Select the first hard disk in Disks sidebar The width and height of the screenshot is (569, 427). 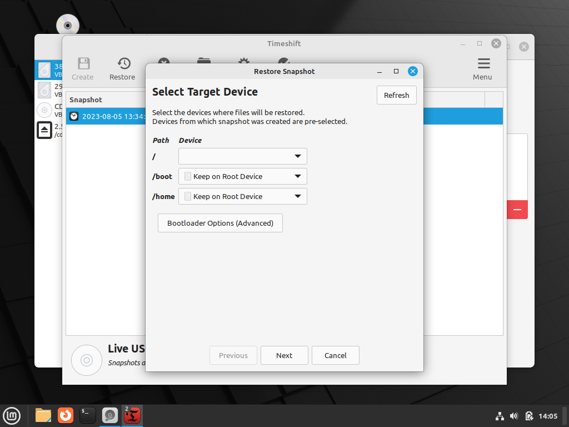coord(49,70)
